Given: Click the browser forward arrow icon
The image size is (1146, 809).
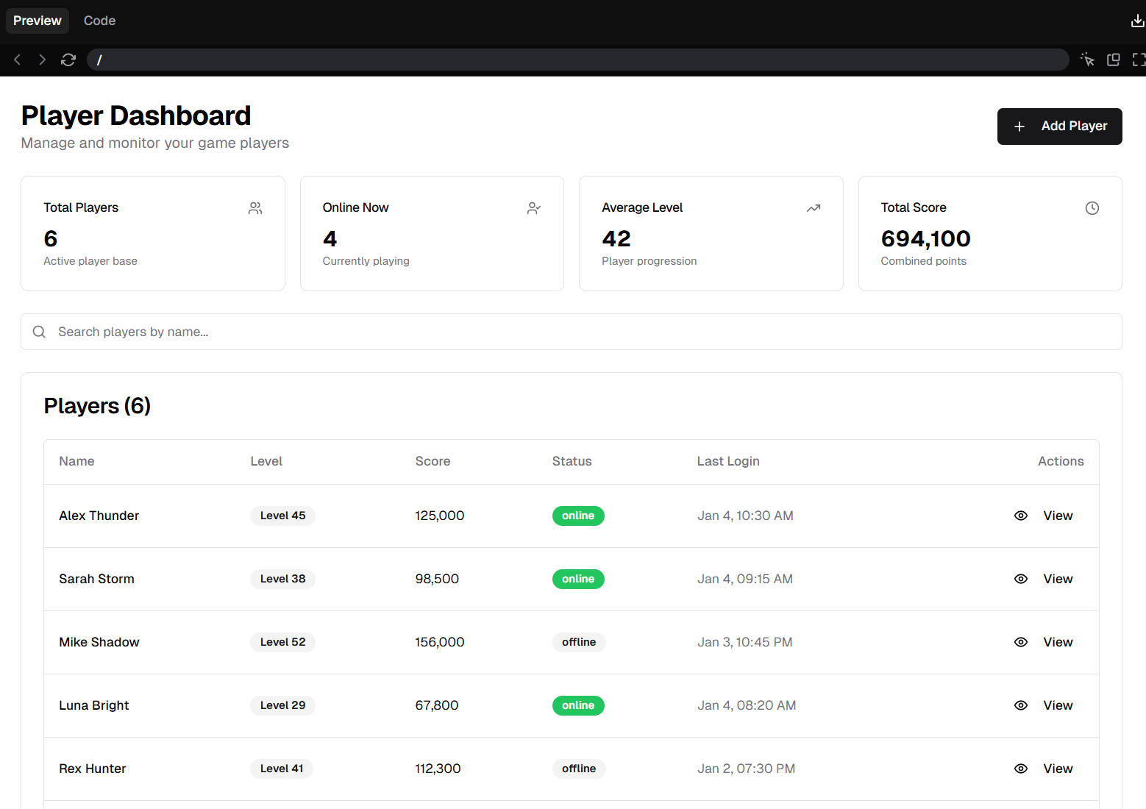Looking at the screenshot, I should (x=43, y=60).
